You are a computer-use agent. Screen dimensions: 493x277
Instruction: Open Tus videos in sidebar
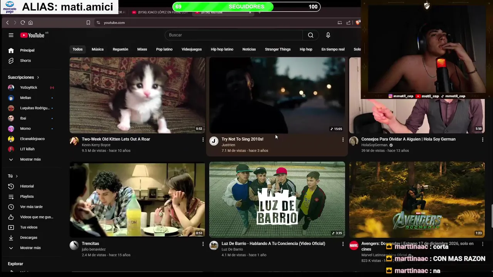pos(32,227)
